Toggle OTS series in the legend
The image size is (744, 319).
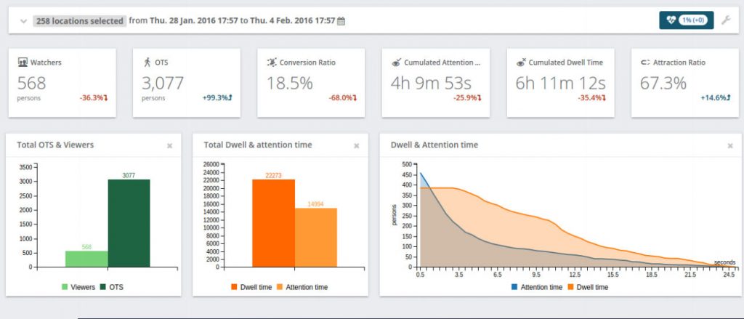point(113,287)
